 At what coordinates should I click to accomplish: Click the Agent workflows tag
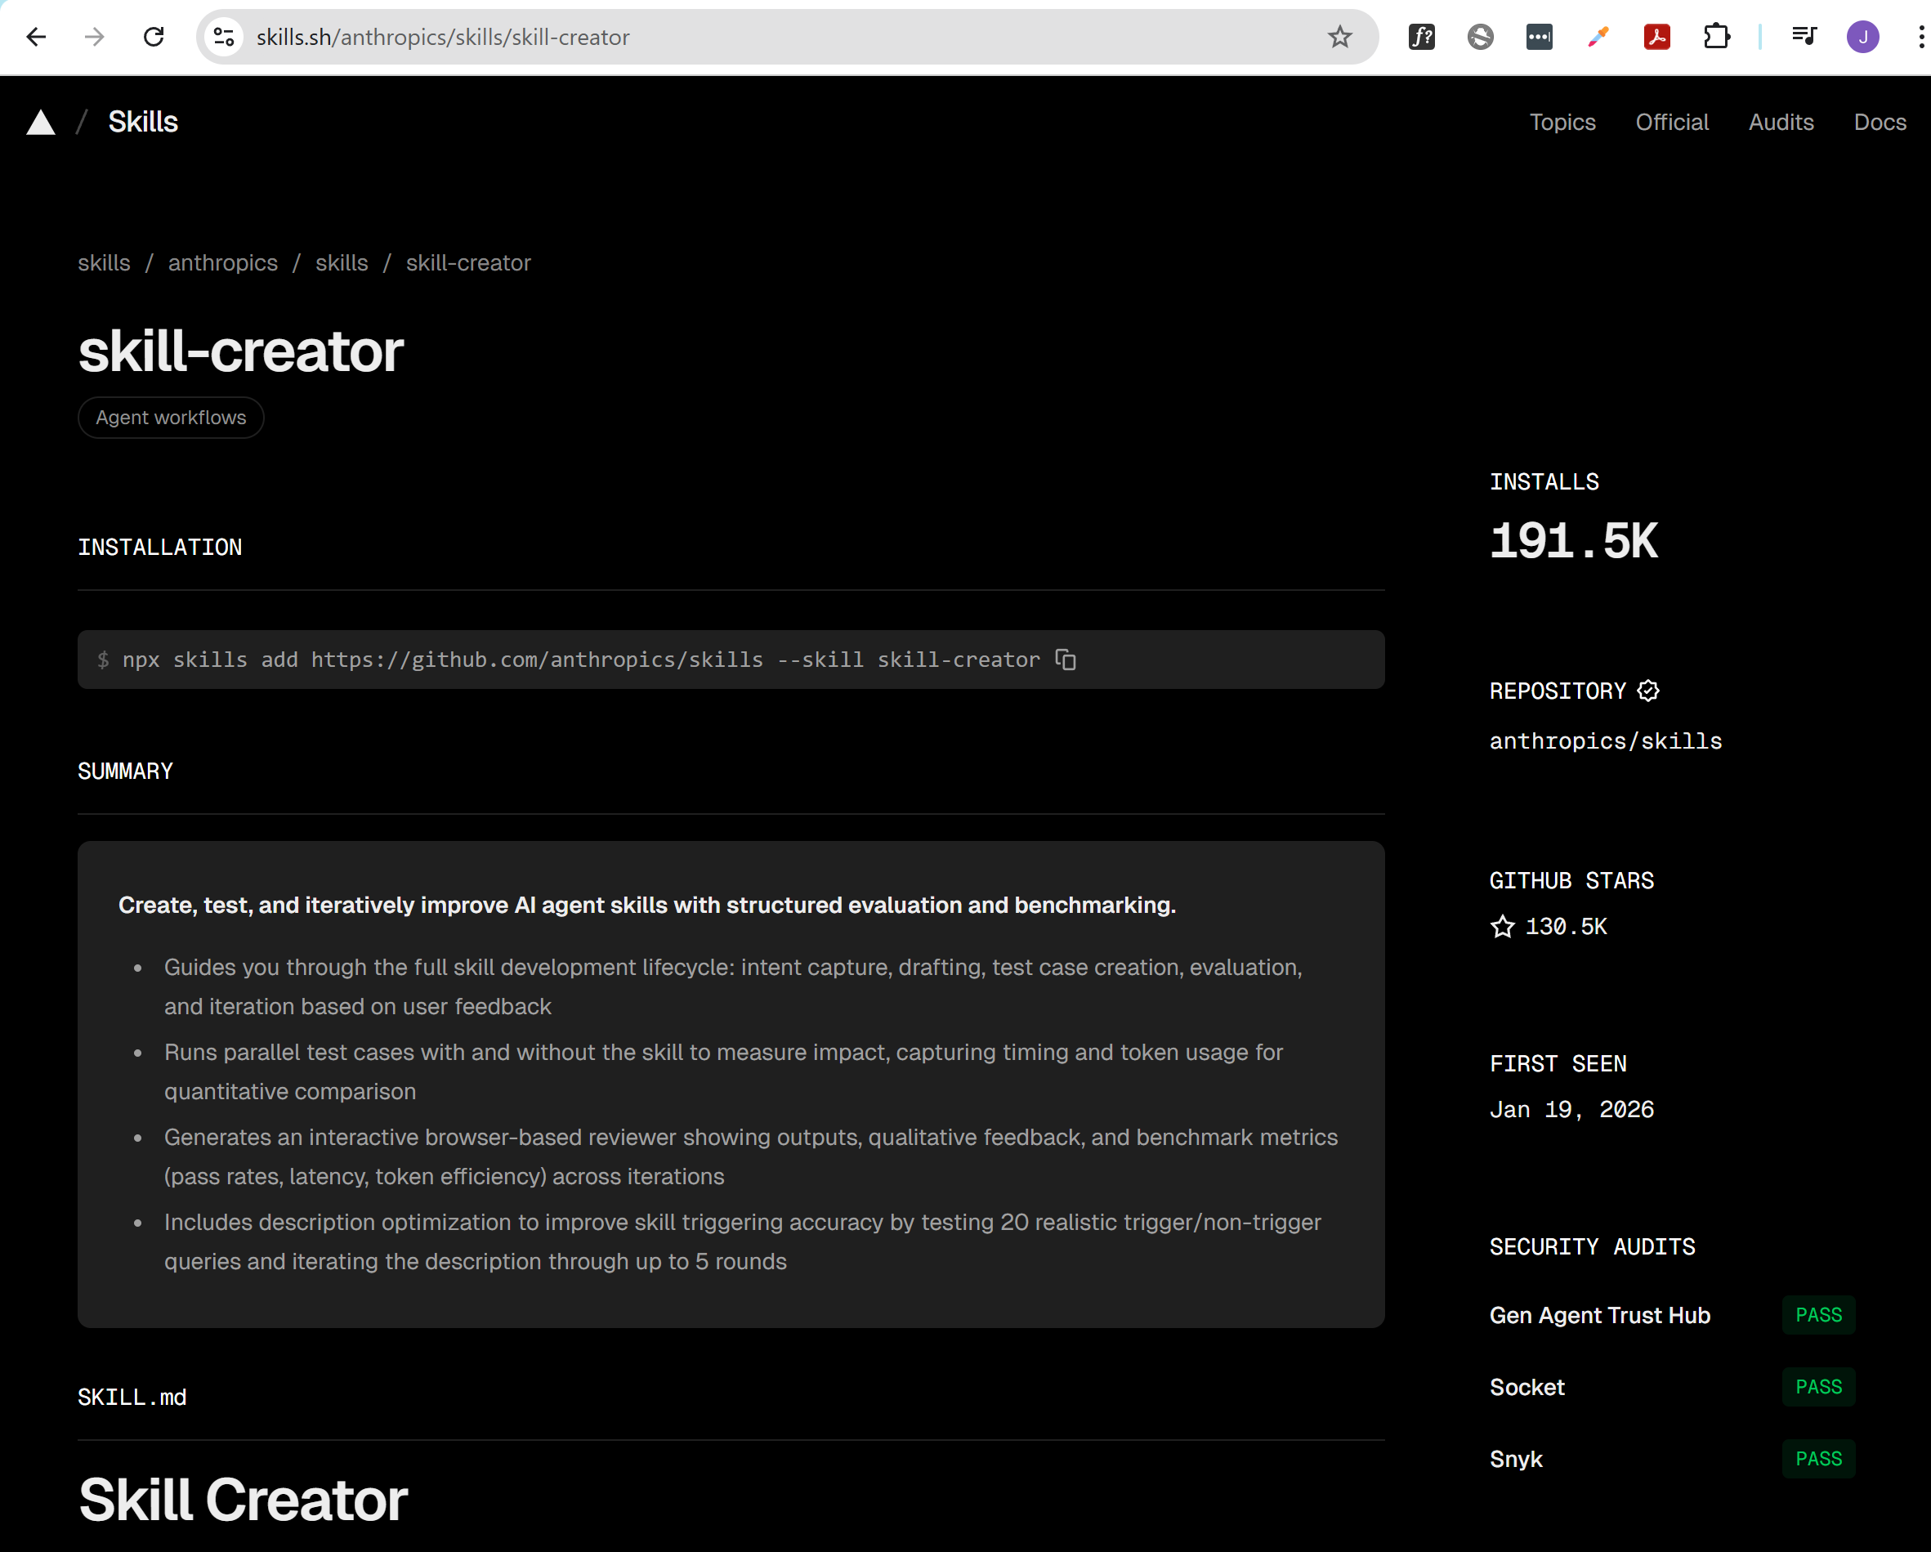171,418
